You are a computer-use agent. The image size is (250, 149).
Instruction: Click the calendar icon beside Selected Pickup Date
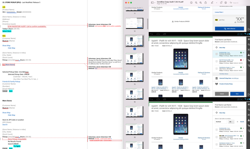[216, 78]
